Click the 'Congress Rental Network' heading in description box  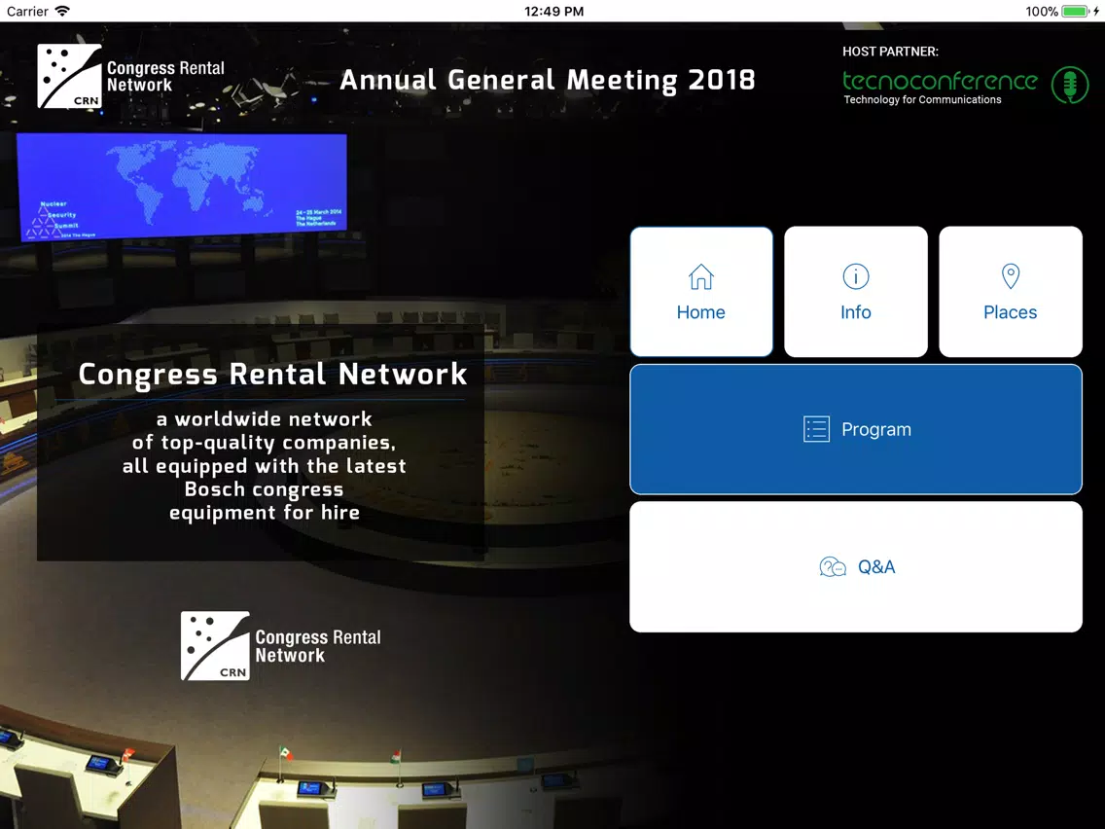point(272,375)
